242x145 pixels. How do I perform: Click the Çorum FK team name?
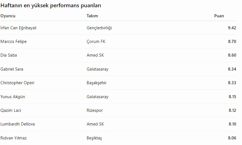coord(96,42)
